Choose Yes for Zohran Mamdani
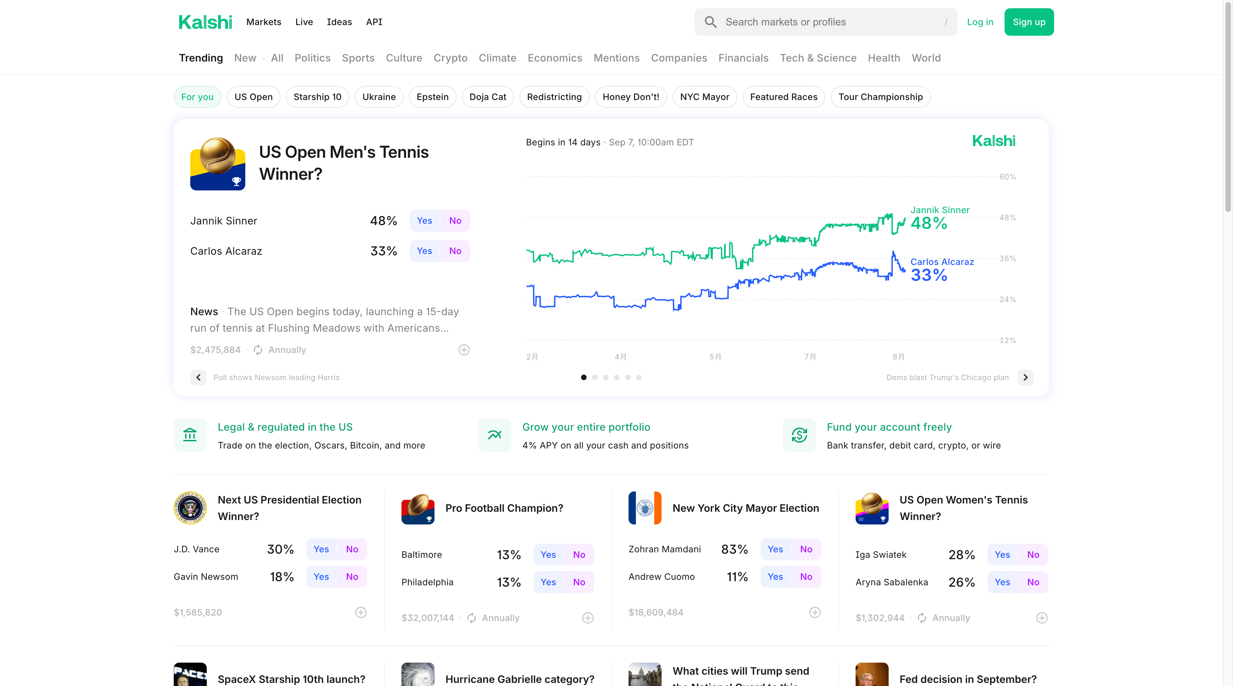 click(775, 549)
